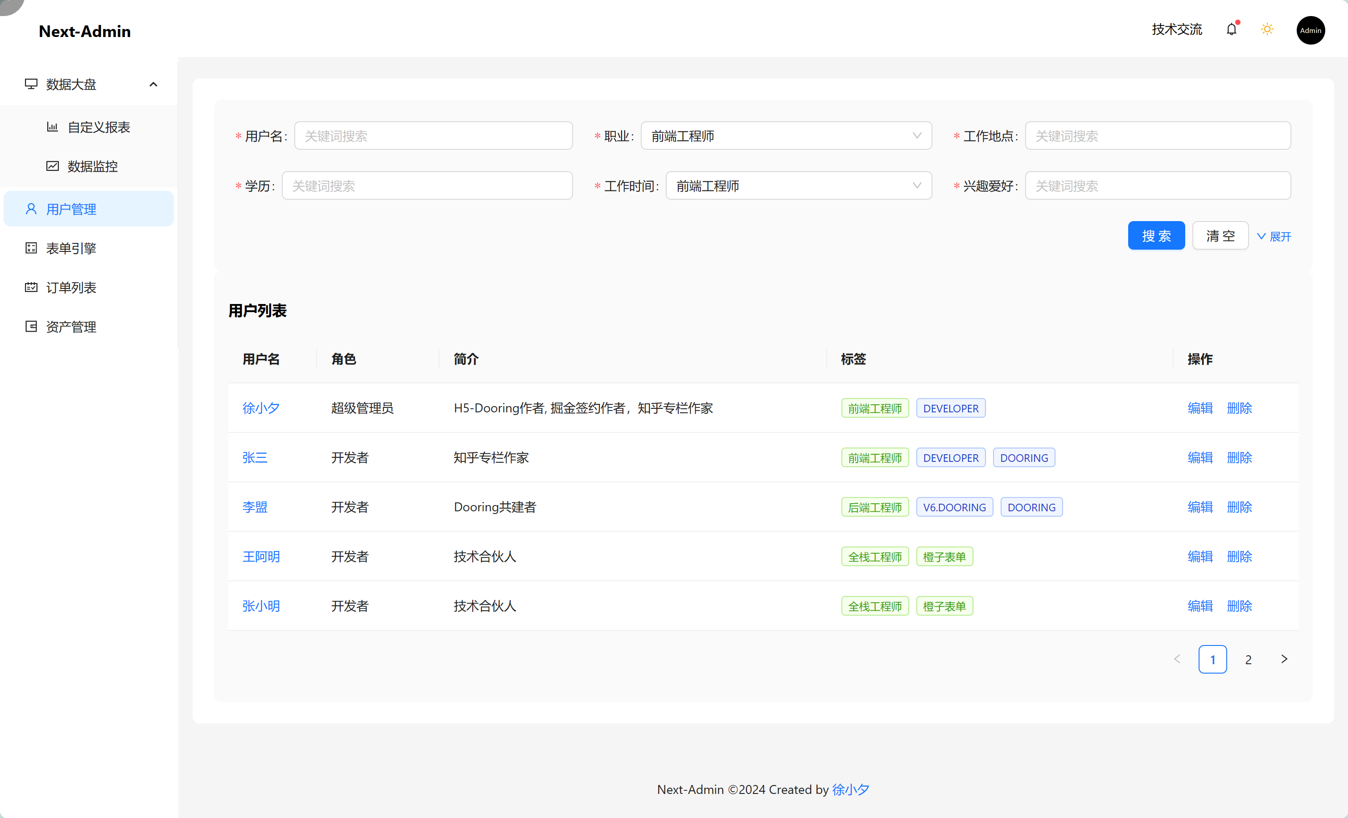Edit the 张三 user row

pyautogui.click(x=1200, y=458)
